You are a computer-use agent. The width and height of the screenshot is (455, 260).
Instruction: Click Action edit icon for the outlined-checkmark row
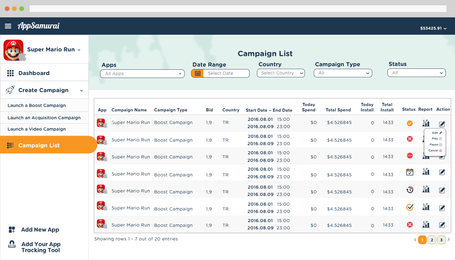[x=442, y=208]
